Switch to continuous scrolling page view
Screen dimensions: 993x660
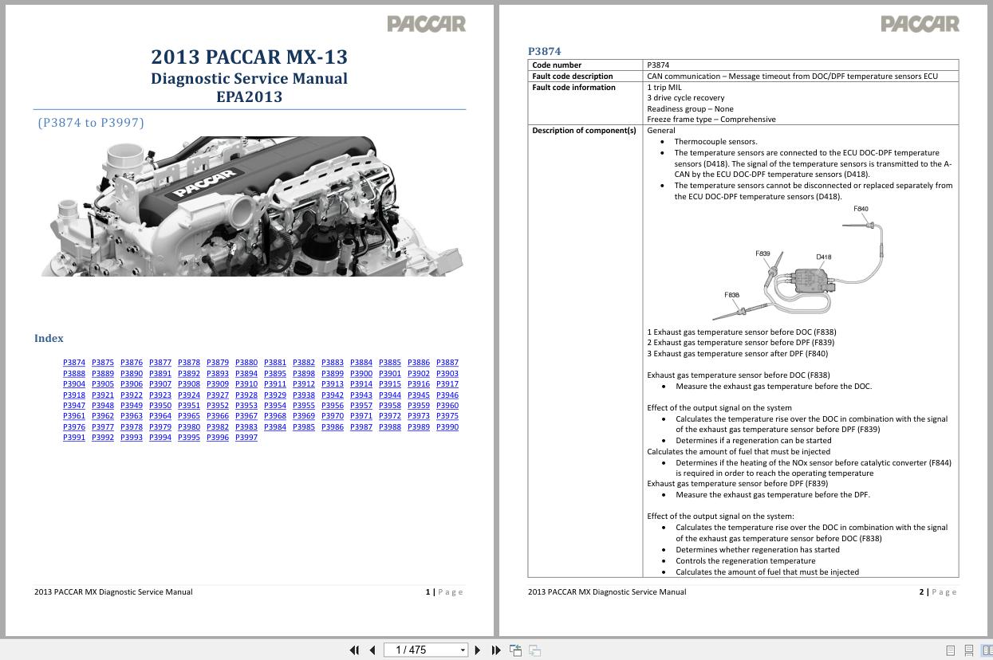click(x=968, y=650)
